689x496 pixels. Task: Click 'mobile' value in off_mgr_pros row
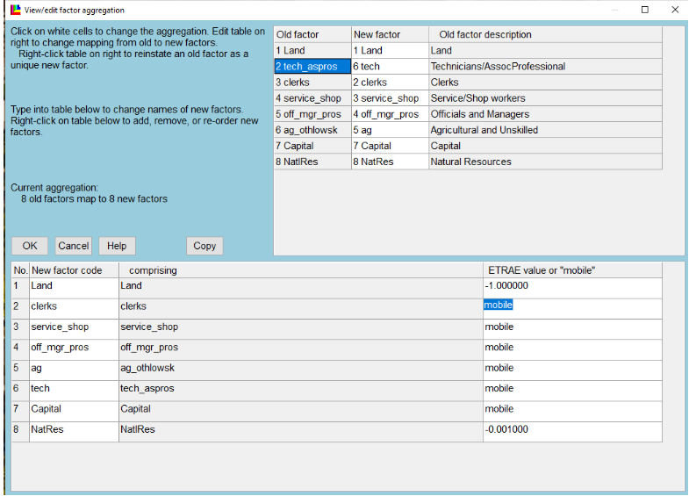point(572,349)
